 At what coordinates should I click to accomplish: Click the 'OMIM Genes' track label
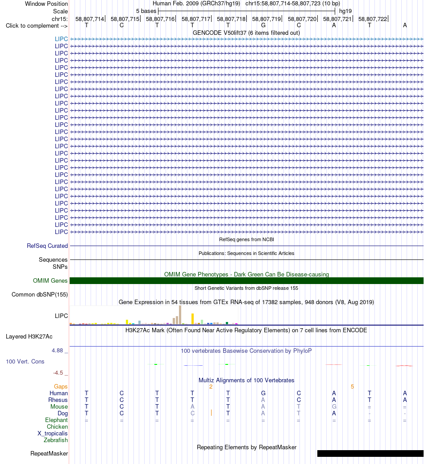pyautogui.click(x=50, y=281)
